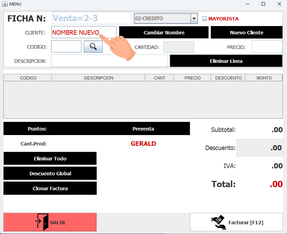Focus the FICHA N field showing Venta=2-3
Screen dimensions: 287x234
point(92,18)
